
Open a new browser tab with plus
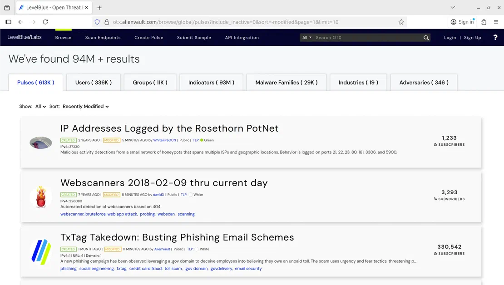pyautogui.click(x=99, y=8)
